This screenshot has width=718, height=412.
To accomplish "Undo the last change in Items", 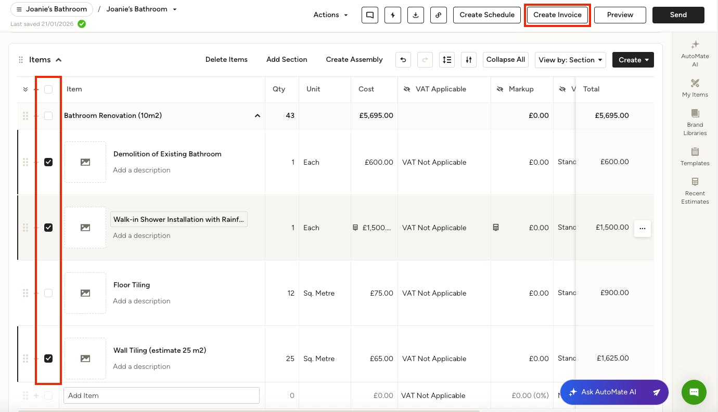I will click(403, 60).
